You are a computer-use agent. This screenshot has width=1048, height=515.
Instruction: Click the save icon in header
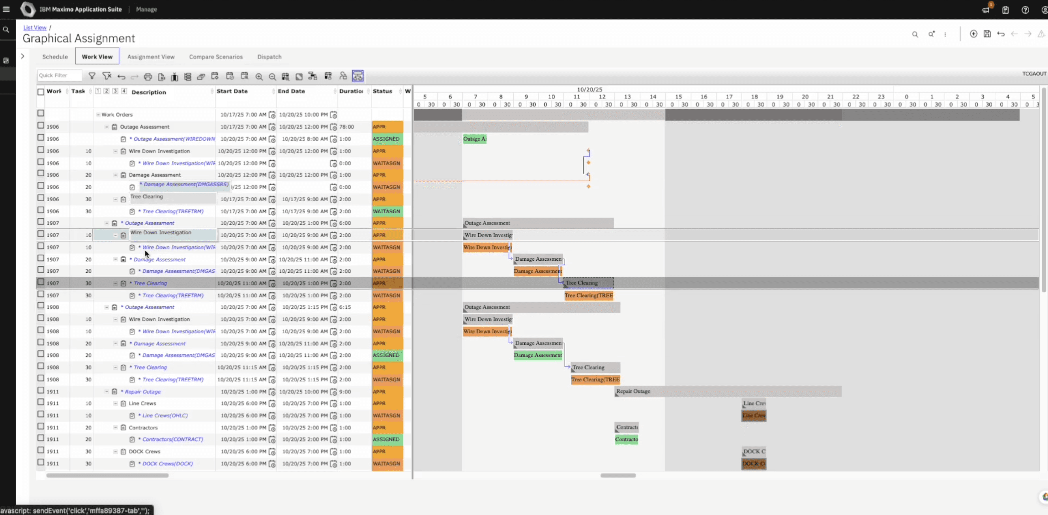[987, 34]
